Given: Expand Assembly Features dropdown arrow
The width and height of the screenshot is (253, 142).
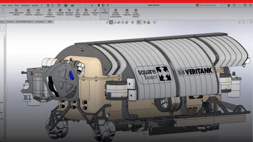Looking at the screenshot, I should click(60, 18).
